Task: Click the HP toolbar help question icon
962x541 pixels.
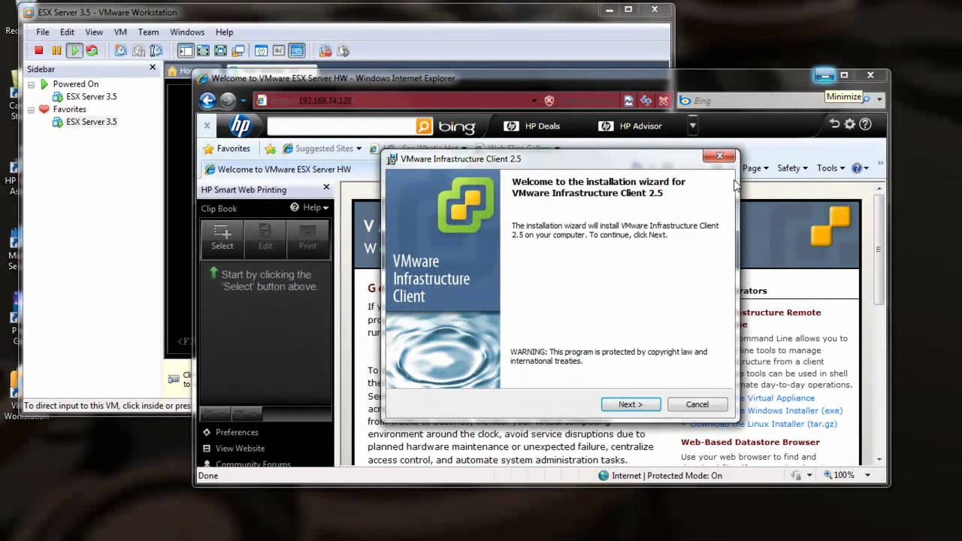Action: 865,125
